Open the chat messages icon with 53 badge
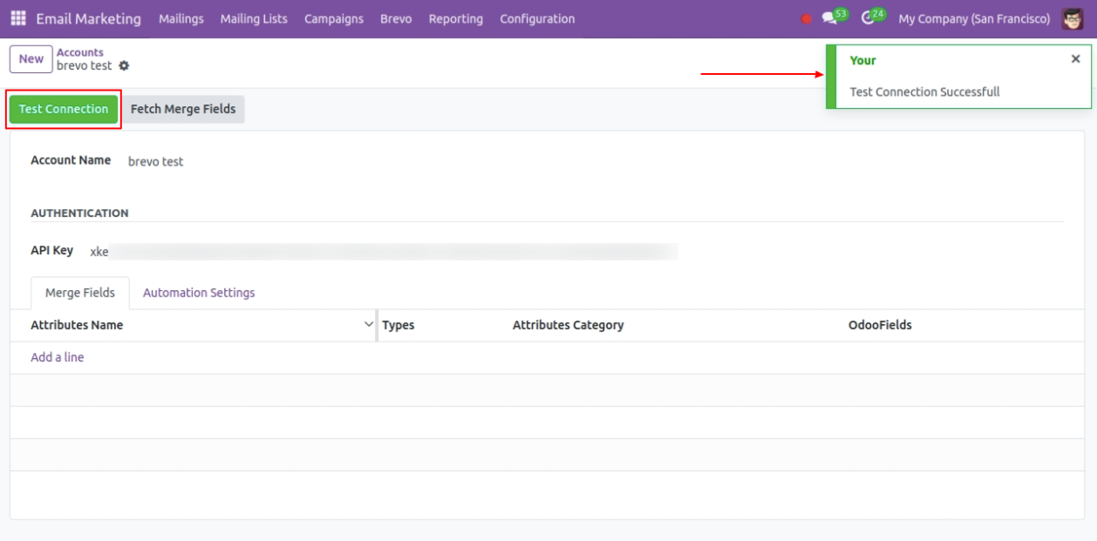1097x541 pixels. tap(829, 19)
